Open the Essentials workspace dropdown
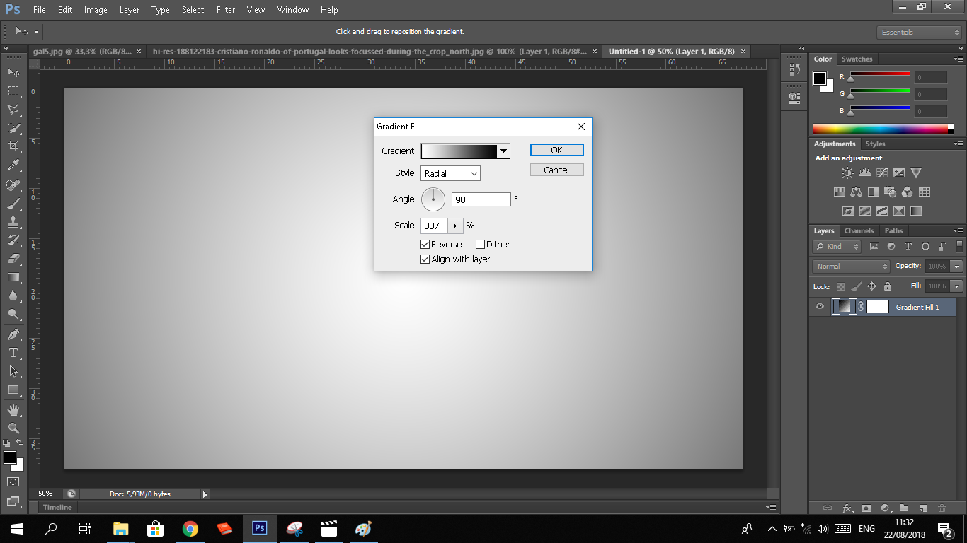Viewport: 967px width, 543px height. point(918,33)
